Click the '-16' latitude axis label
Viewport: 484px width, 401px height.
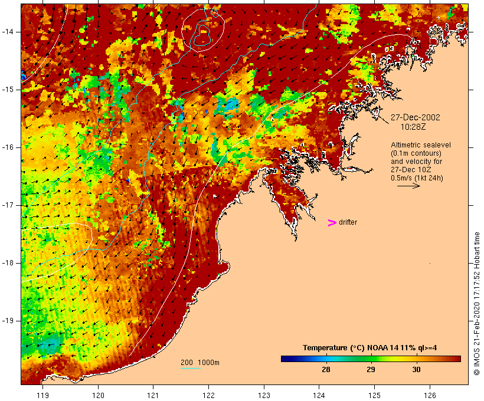tap(8, 147)
